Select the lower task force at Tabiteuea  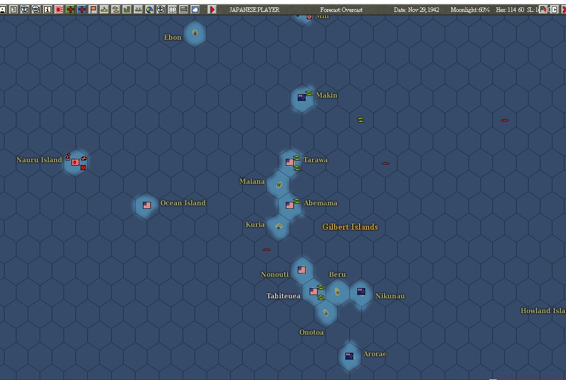pyautogui.click(x=321, y=297)
